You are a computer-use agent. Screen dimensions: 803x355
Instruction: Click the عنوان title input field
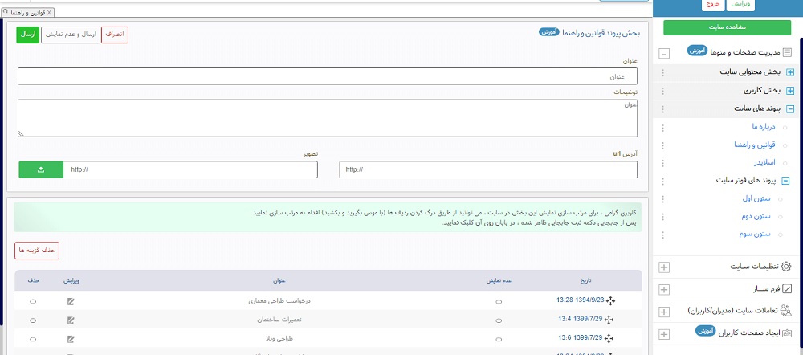coord(327,76)
